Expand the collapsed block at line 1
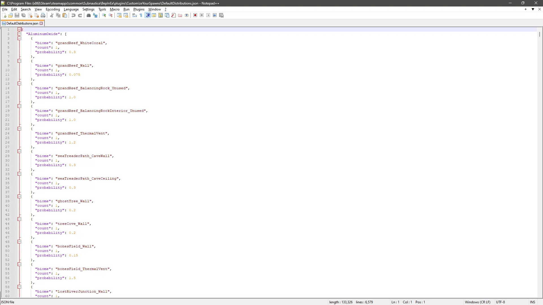Image resolution: width=543 pixels, height=305 pixels. 19,29
